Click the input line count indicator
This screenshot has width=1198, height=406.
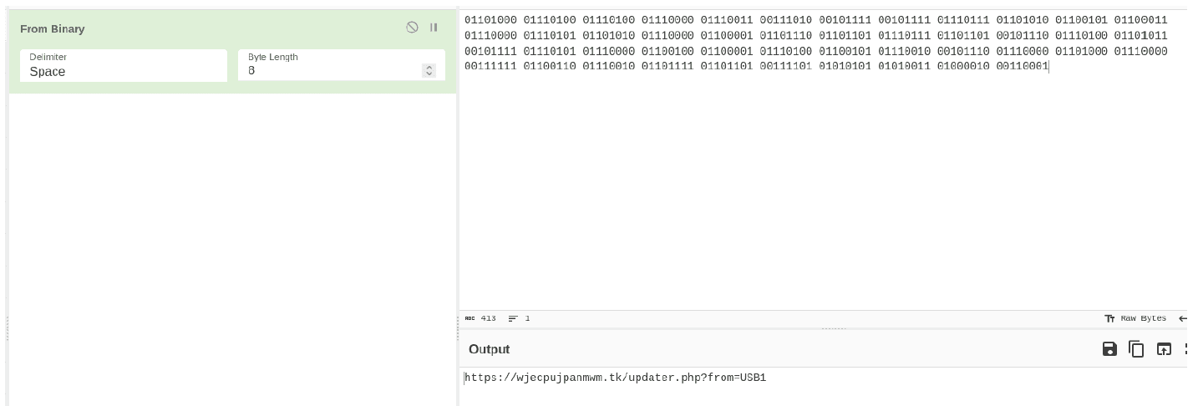click(519, 318)
